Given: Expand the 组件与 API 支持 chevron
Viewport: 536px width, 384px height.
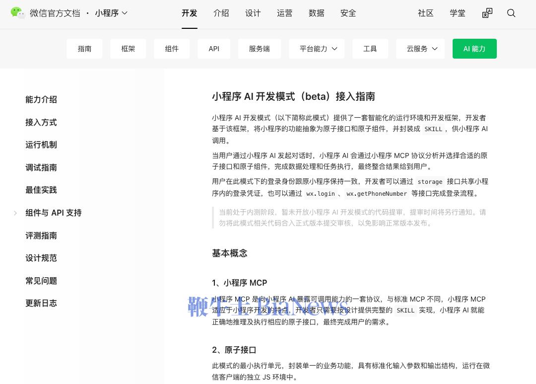Looking at the screenshot, I should 15,213.
